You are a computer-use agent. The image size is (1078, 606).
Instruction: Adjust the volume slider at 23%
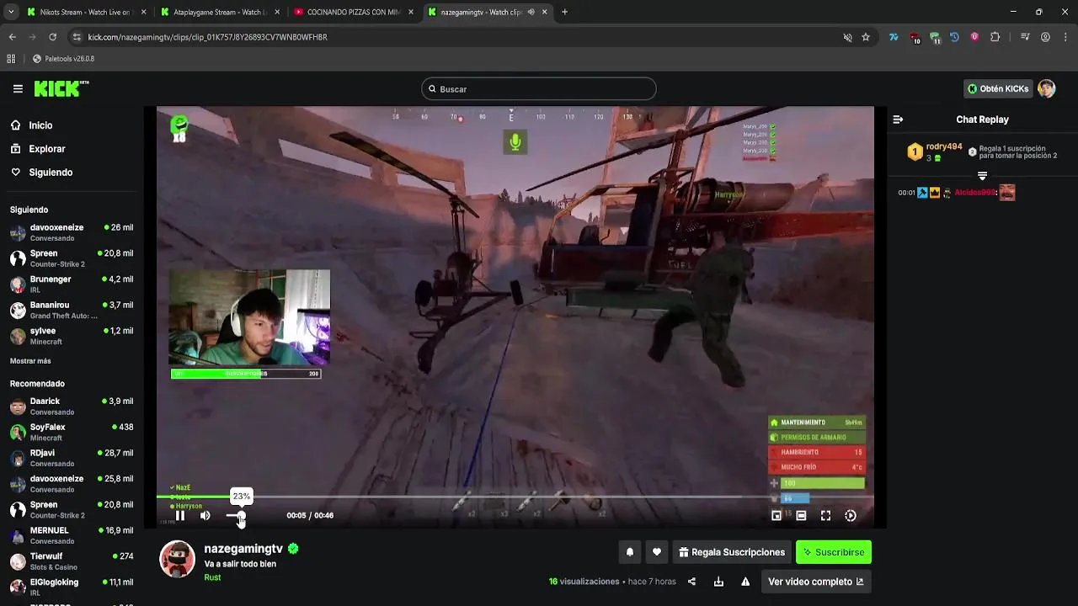coord(241,516)
